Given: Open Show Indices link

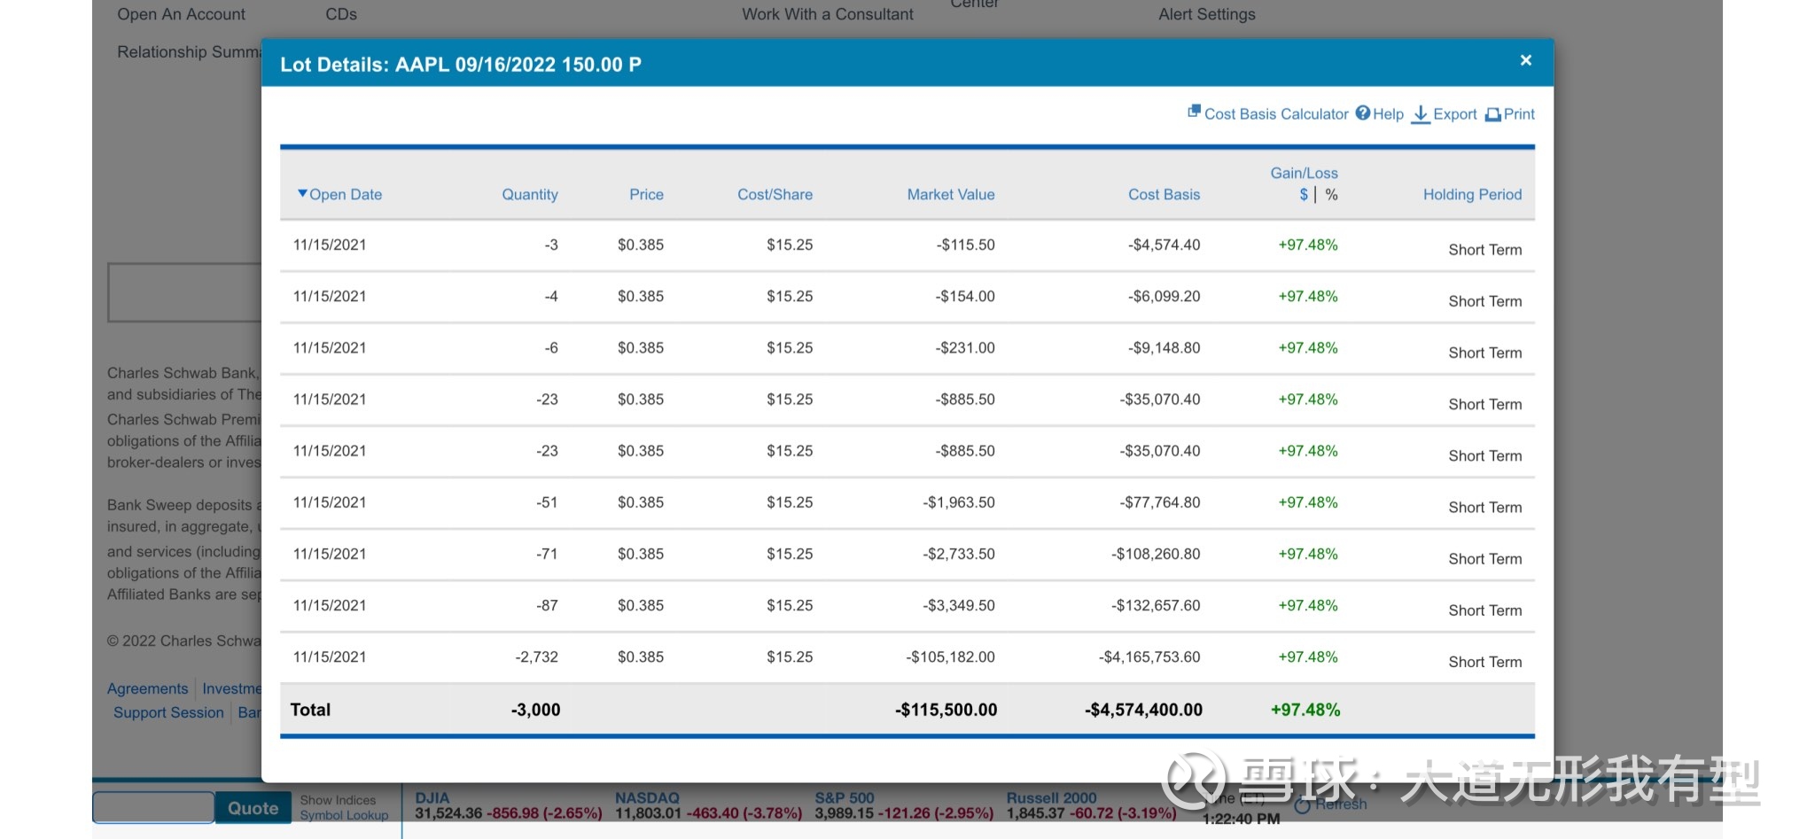Looking at the screenshot, I should [338, 799].
